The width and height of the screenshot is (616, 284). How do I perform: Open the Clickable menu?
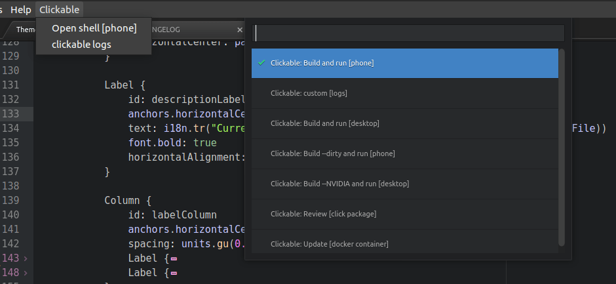(x=60, y=9)
